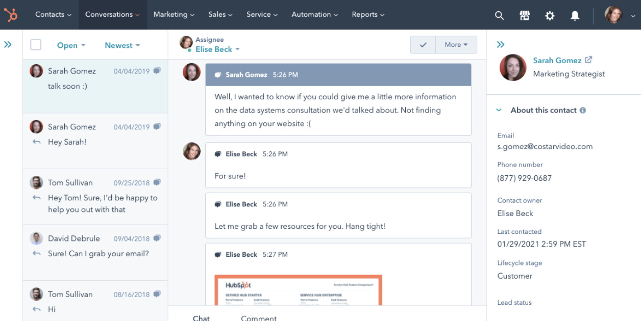Open the Marketing menu

pos(174,14)
